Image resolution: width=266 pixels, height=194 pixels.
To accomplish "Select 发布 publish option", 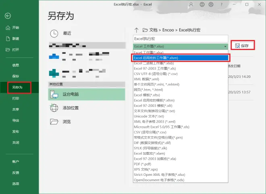I will pyautogui.click(x=16, y=131).
